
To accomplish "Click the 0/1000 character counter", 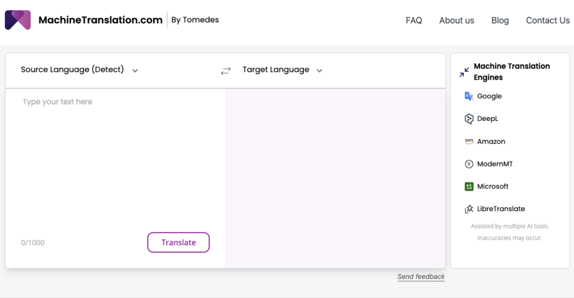I will click(x=33, y=243).
